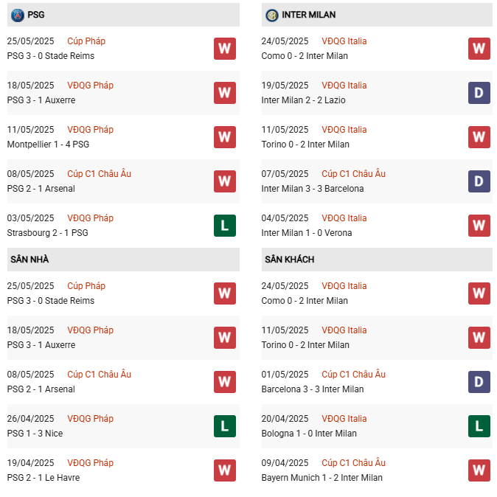Select the SÂN NHÀ section header

(123, 260)
